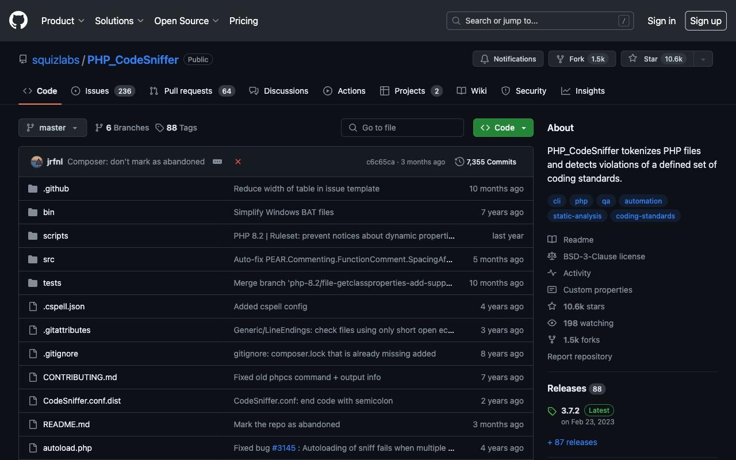This screenshot has height=460, width=736.
Task: Open the bin folder icon
Action: tap(33, 212)
